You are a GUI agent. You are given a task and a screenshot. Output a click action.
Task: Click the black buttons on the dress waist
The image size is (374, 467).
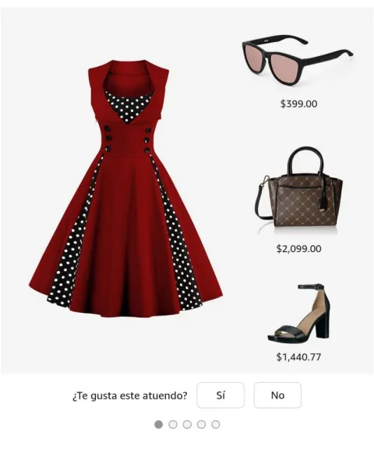tap(128, 139)
